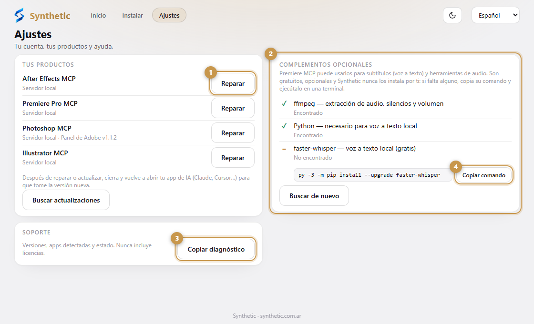This screenshot has width=534, height=324.
Task: Repair the Illustrator MCP server
Action: (x=233, y=158)
